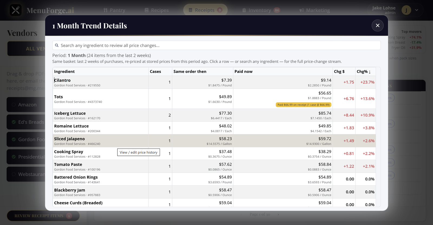Click the Review Receipt Items button

(43, 216)
